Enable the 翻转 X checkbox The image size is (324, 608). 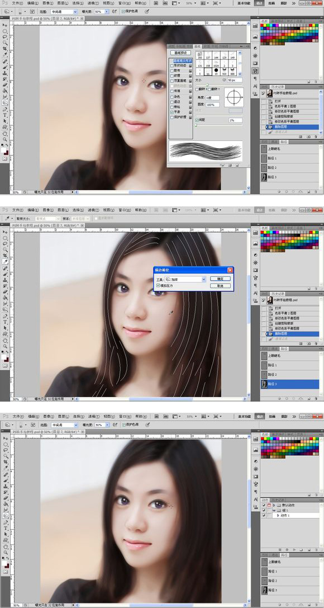coord(197,89)
